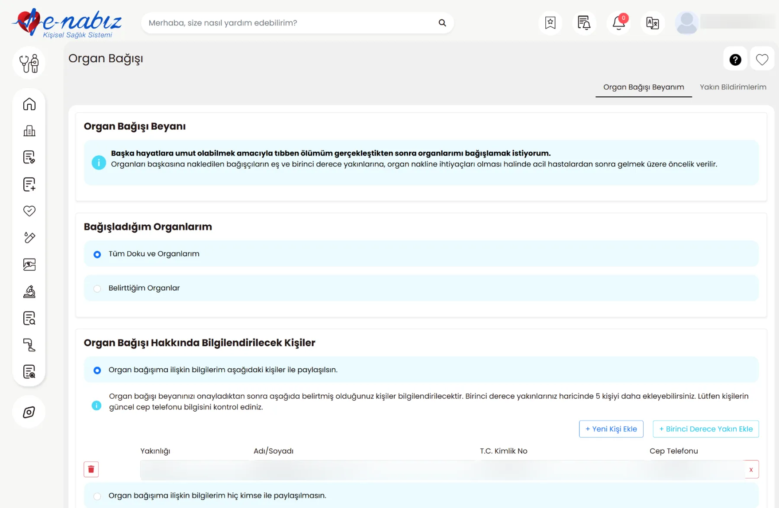Open the home icon in sidebar

coord(29,104)
